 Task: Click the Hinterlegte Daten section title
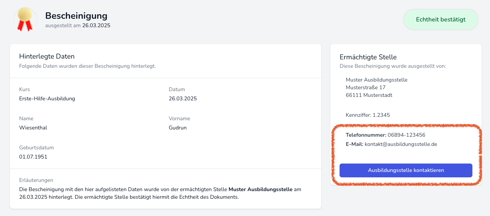pyautogui.click(x=47, y=56)
